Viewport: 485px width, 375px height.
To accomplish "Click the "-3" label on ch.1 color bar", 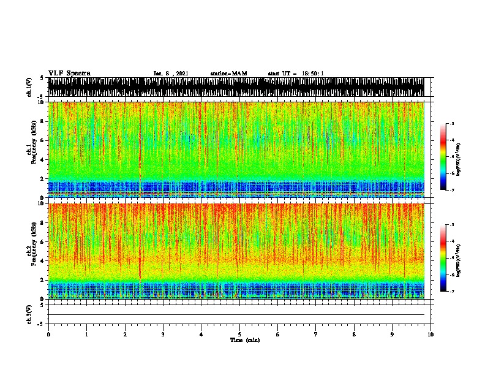I will pos(452,124).
